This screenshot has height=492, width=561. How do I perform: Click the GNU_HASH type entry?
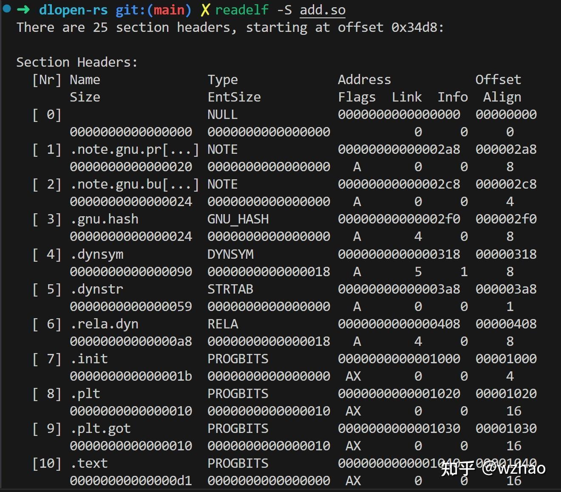[238, 219]
